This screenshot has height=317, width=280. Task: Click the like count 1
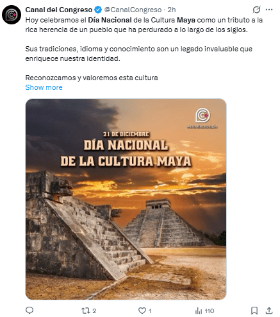pos(150,311)
